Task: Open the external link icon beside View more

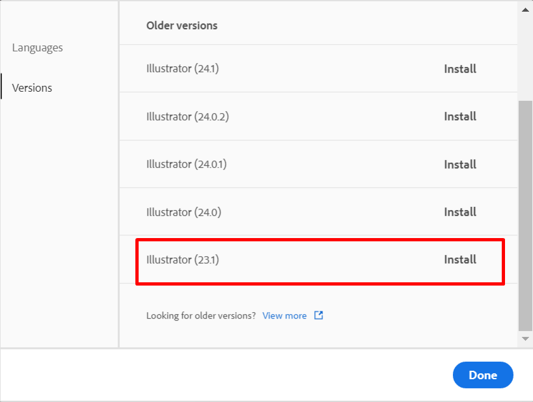Action: 318,315
